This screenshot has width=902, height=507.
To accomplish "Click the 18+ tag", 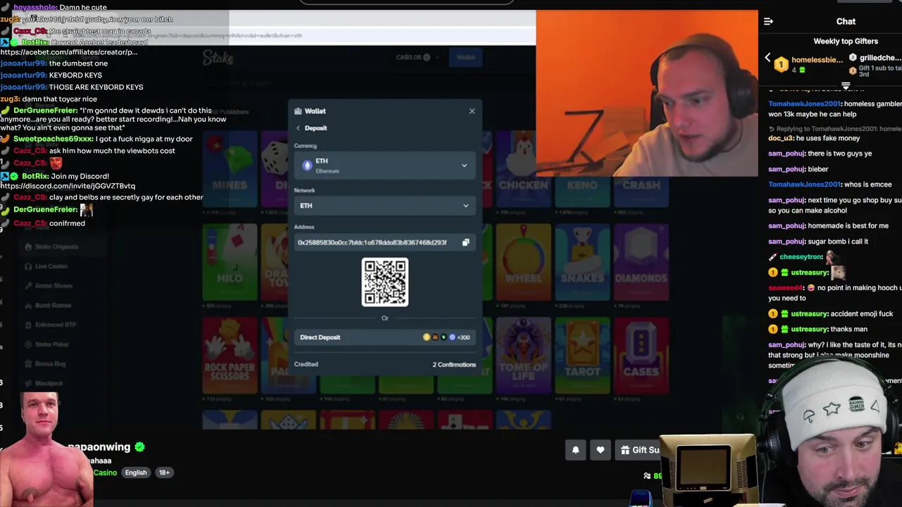I will coord(164,472).
